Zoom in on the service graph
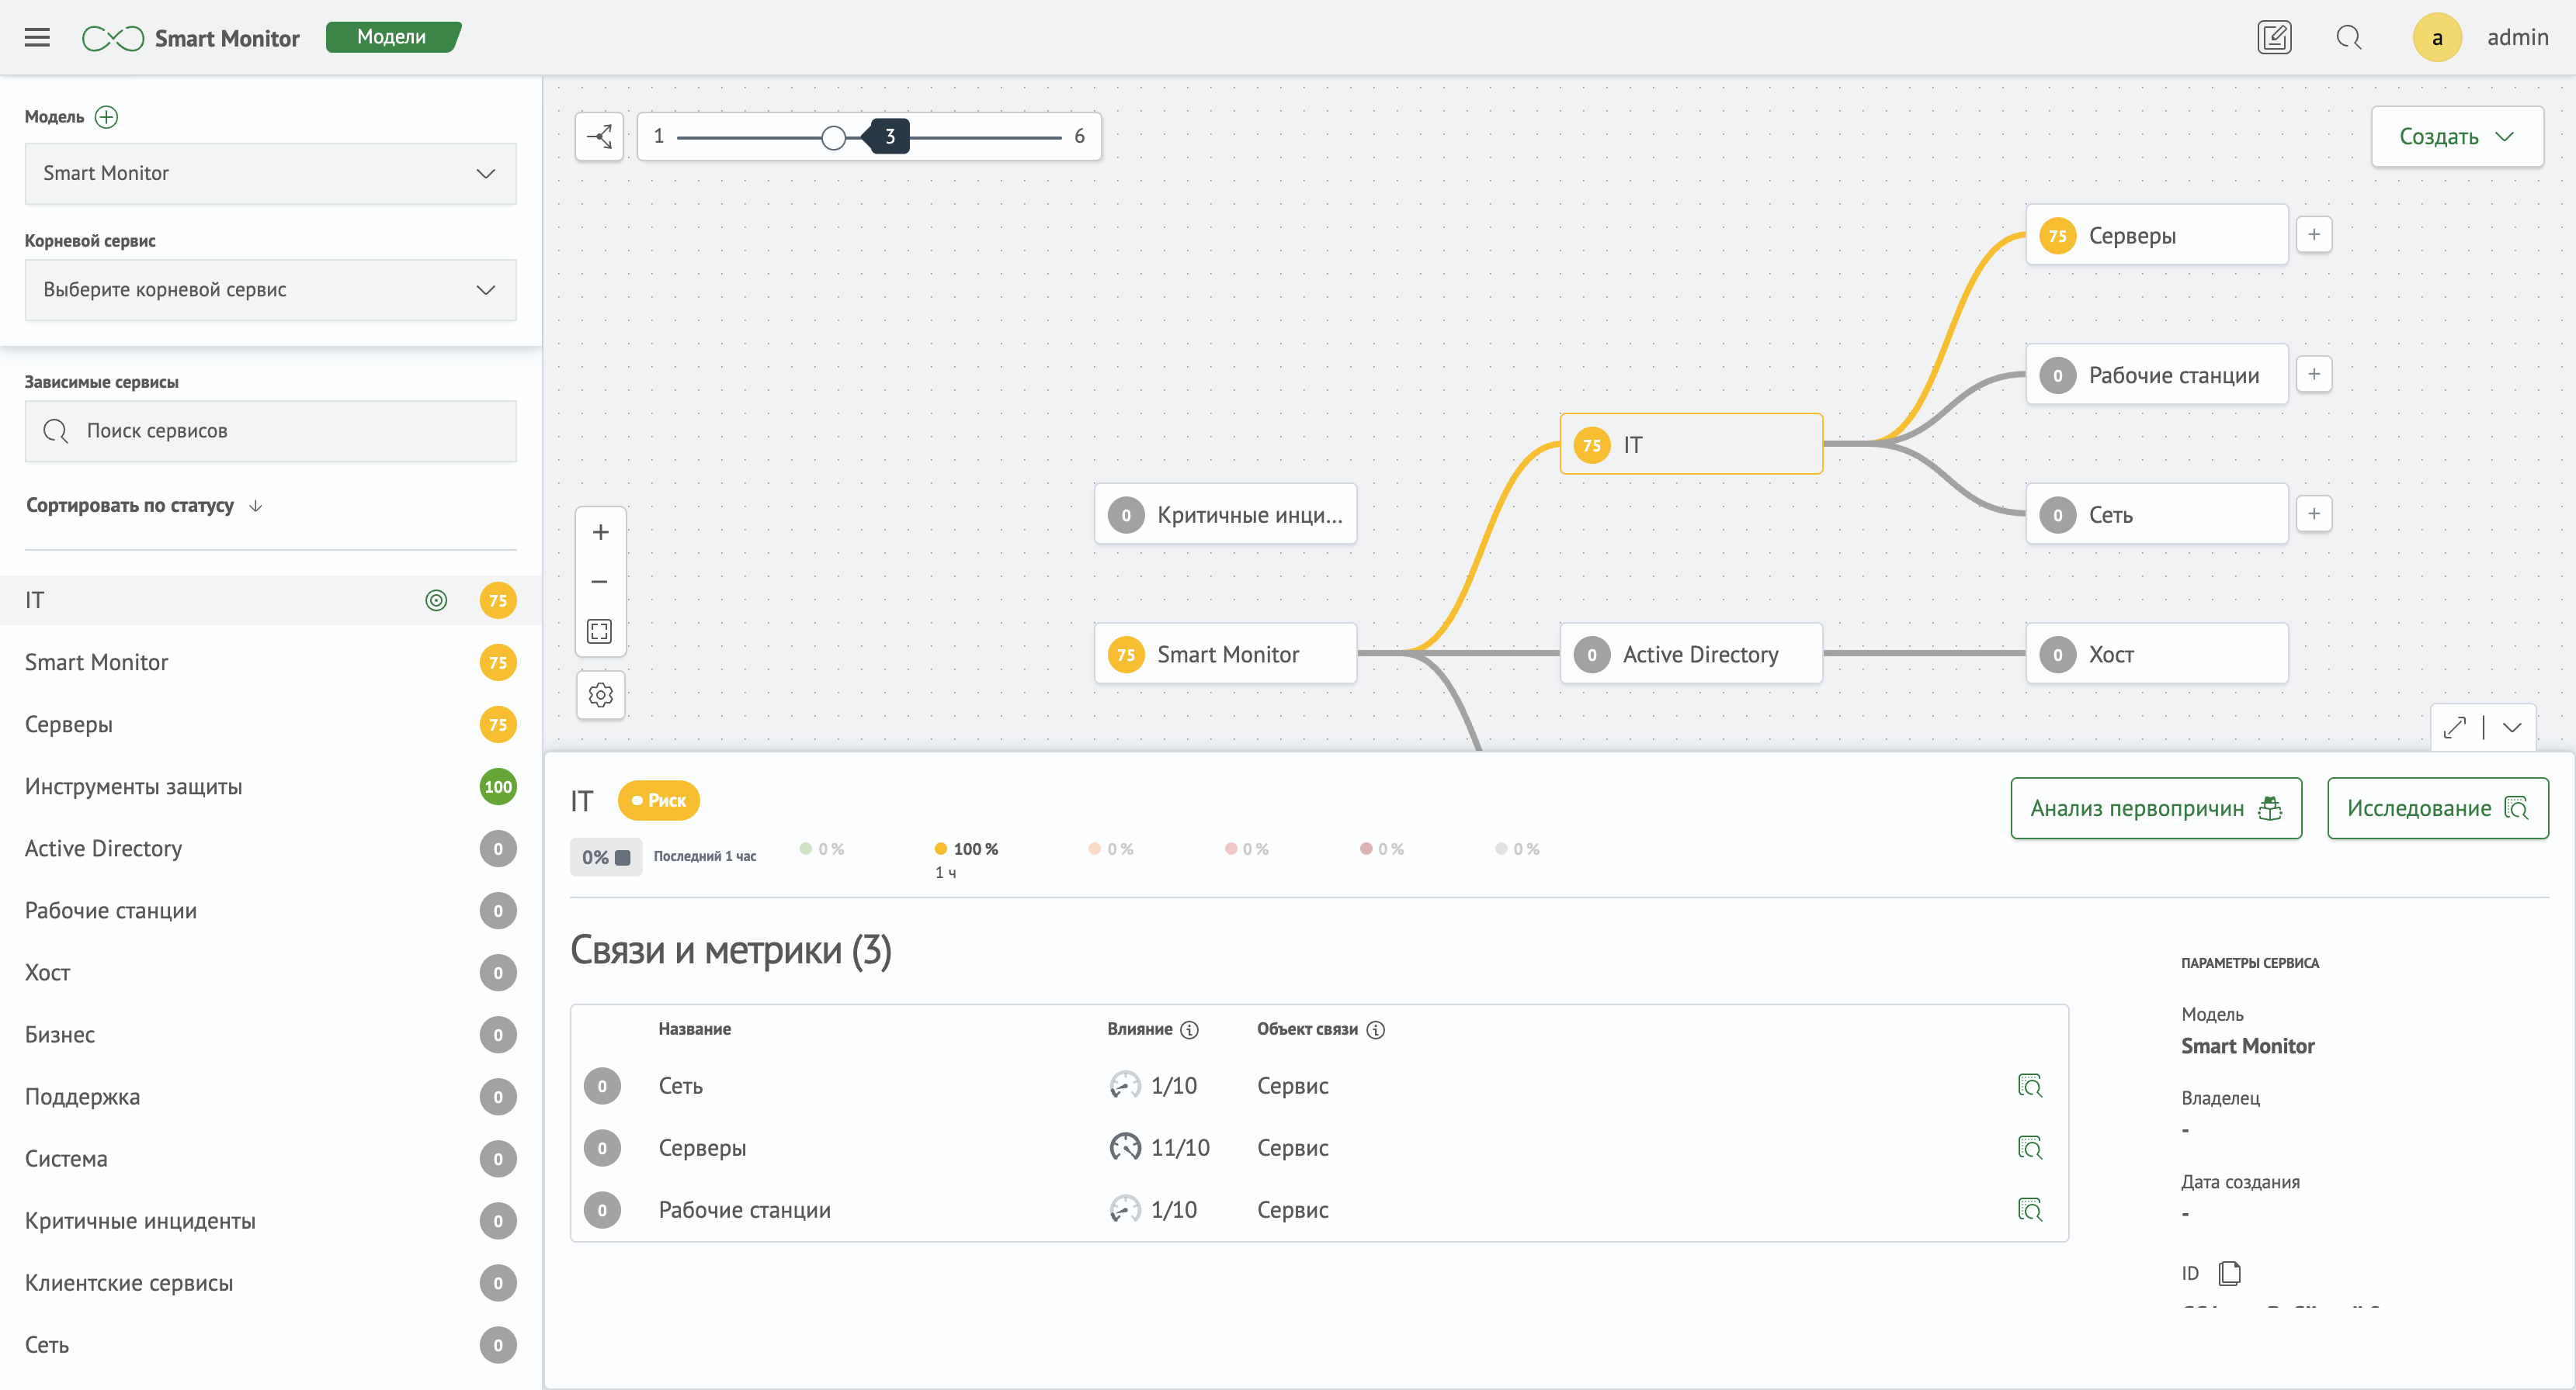2576x1390 pixels. pyautogui.click(x=600, y=531)
